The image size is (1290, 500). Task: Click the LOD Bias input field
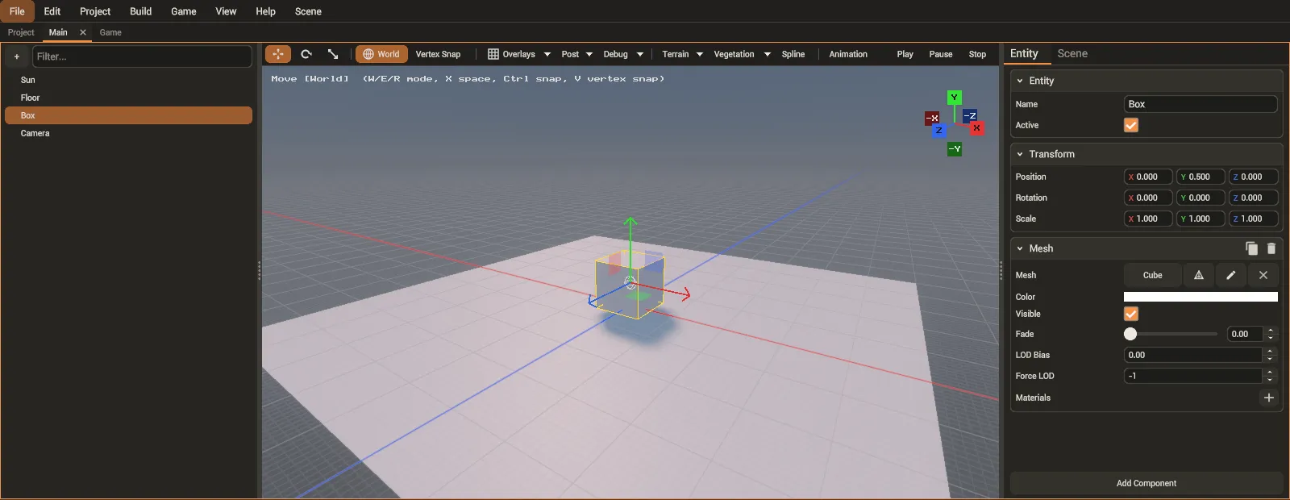pos(1193,355)
